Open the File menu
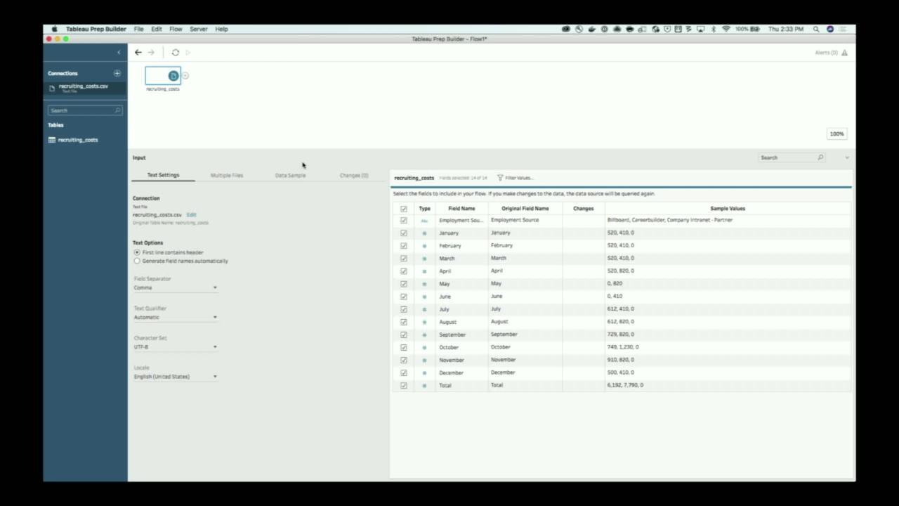The height and width of the screenshot is (506, 899). click(139, 30)
